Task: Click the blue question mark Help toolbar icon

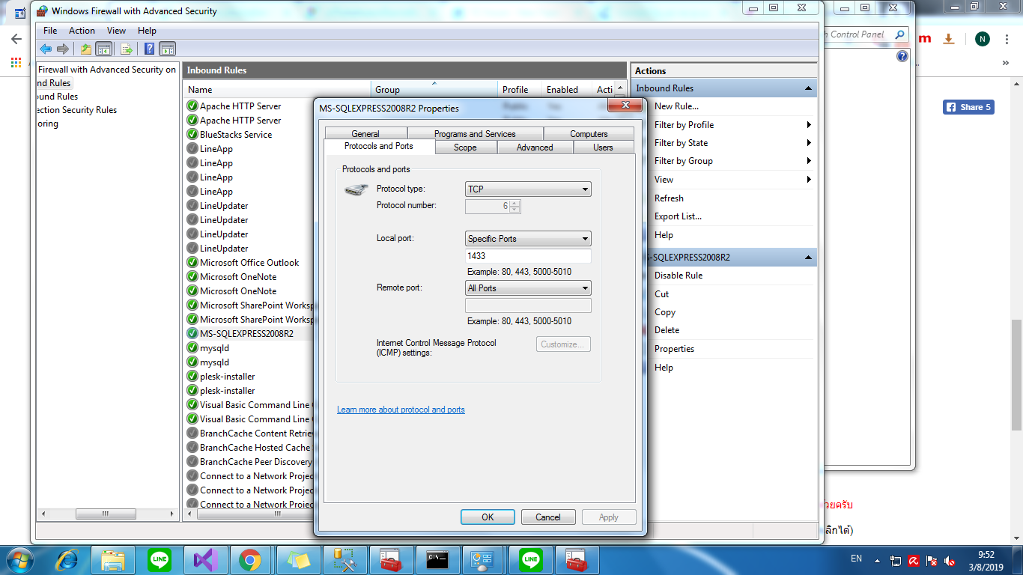Action: (150, 49)
